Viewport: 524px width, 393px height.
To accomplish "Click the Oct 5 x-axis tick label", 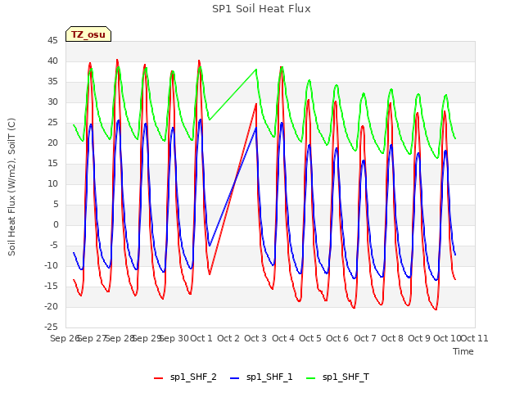I will [310, 338].
